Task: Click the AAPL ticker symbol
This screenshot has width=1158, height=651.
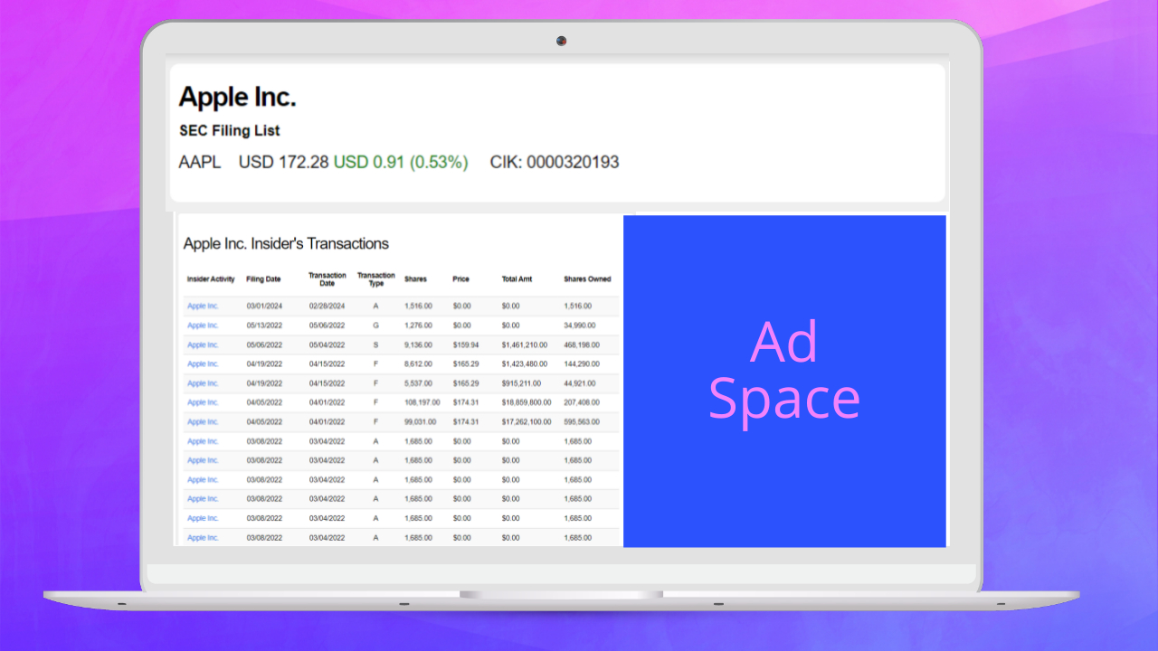Action: [200, 162]
